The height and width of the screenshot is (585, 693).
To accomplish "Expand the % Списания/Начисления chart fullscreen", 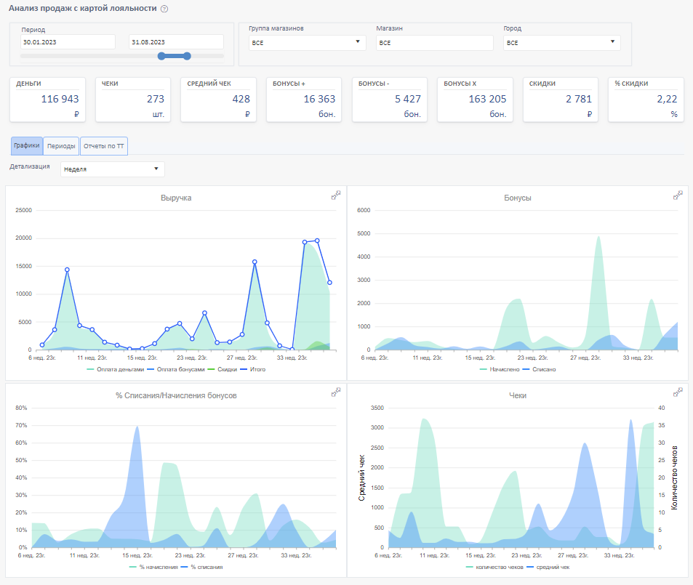I will coord(336,392).
